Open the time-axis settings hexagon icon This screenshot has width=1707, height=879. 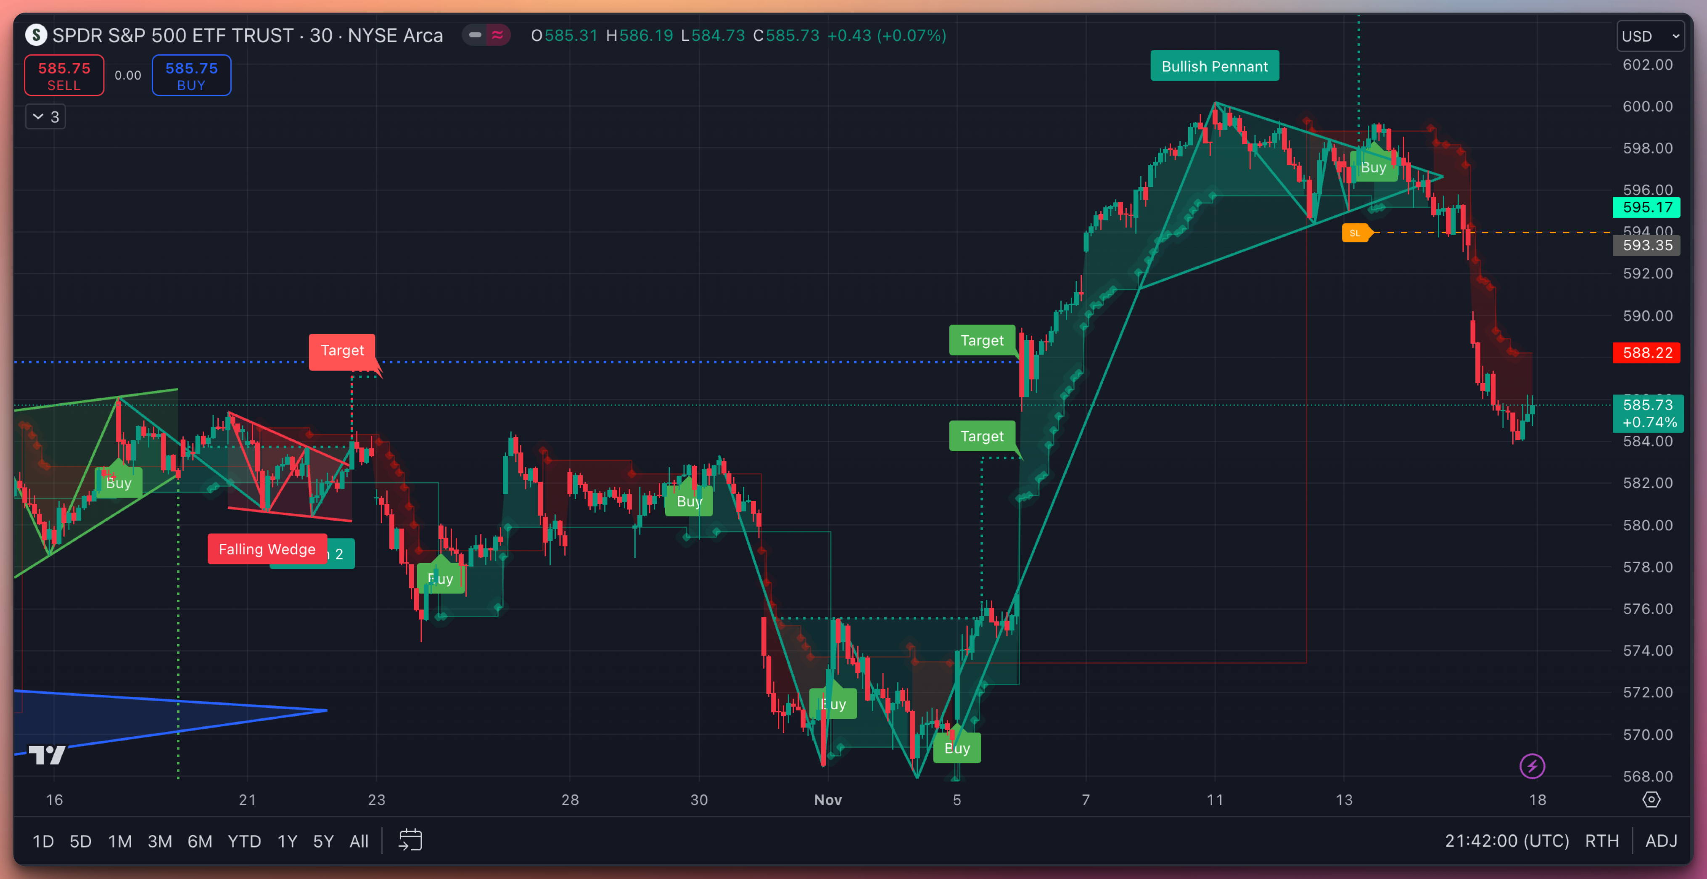(1652, 800)
